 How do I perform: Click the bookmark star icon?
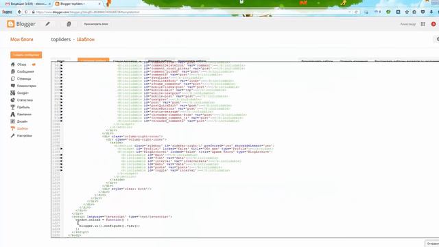click(407, 12)
